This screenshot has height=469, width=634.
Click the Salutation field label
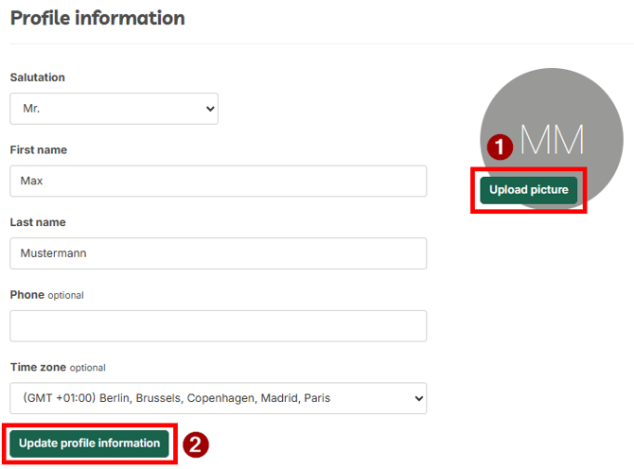coord(38,78)
